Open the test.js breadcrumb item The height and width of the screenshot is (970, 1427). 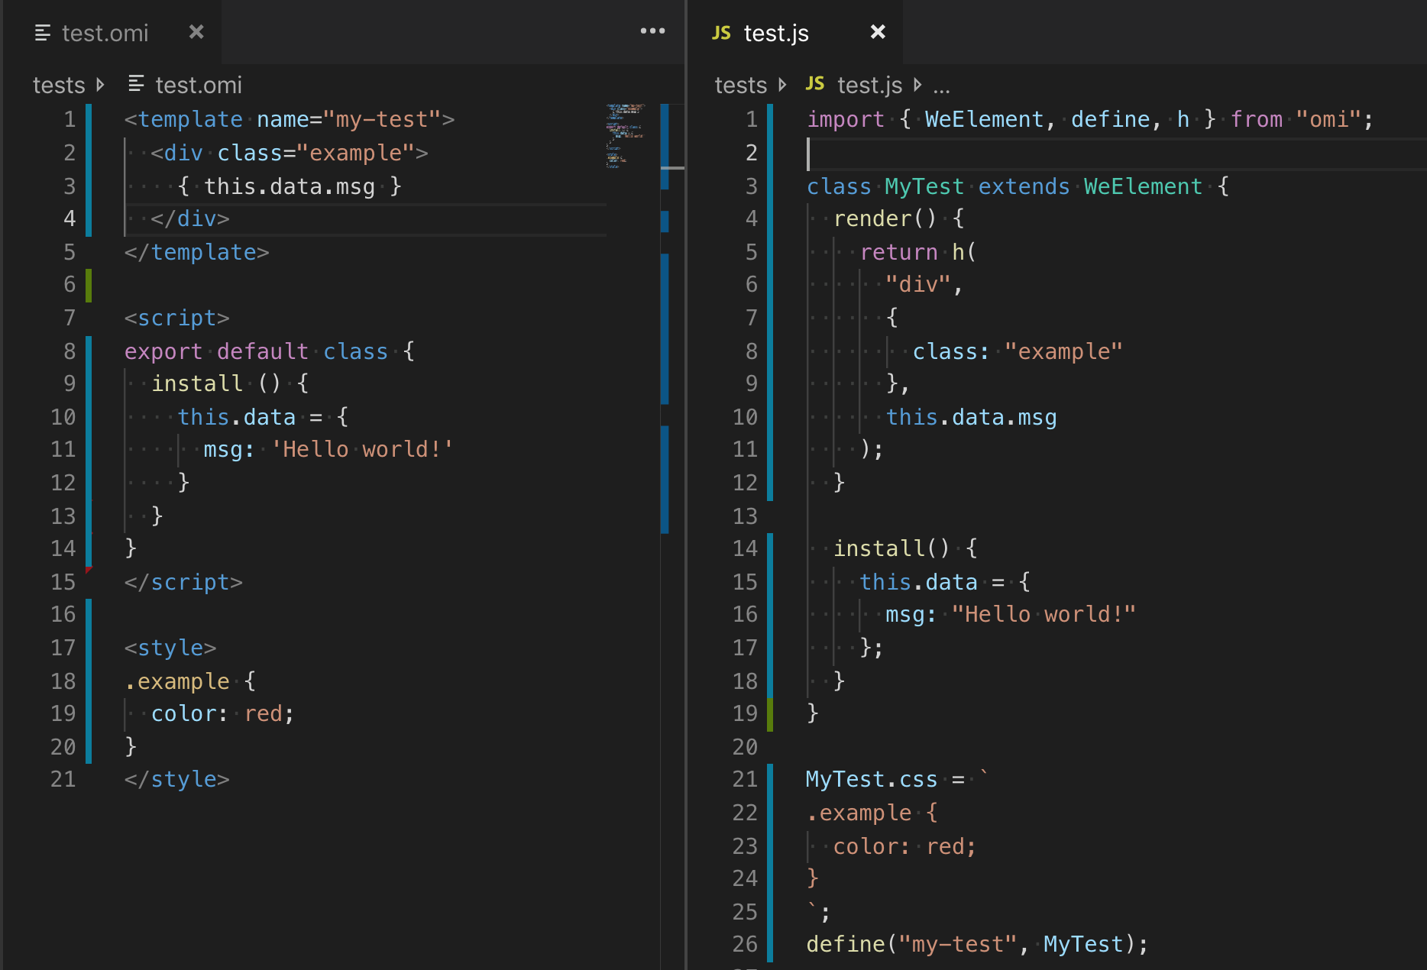[x=869, y=85]
